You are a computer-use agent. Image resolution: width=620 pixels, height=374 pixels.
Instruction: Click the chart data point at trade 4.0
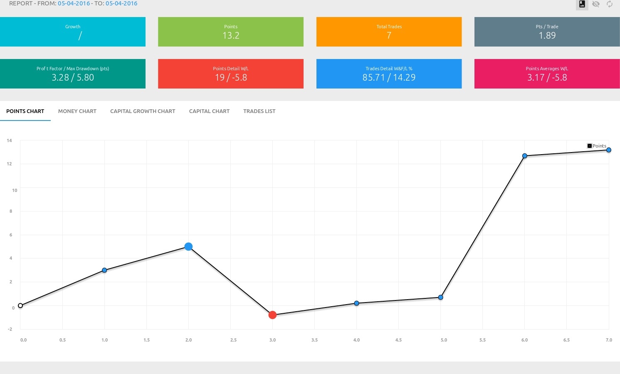[356, 303]
